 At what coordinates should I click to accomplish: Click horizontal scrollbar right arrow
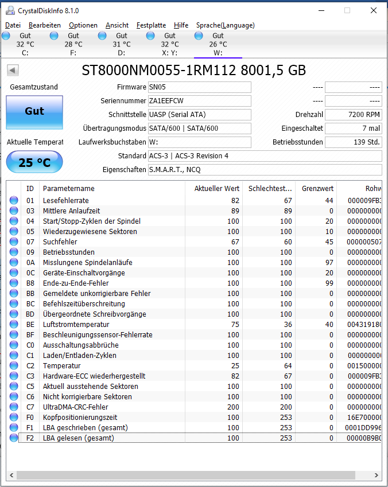(x=376, y=475)
